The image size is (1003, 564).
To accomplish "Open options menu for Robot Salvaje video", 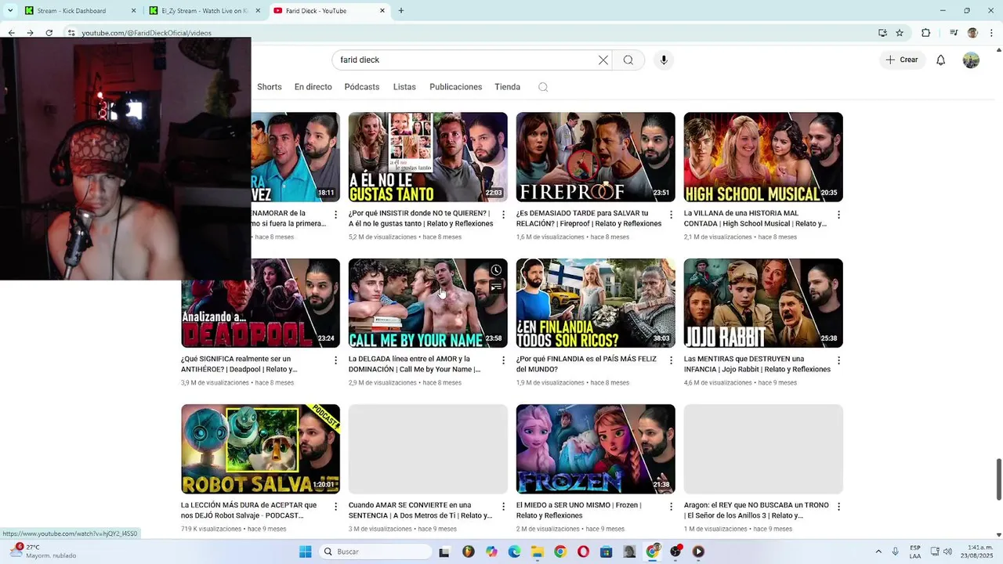I will click(335, 507).
